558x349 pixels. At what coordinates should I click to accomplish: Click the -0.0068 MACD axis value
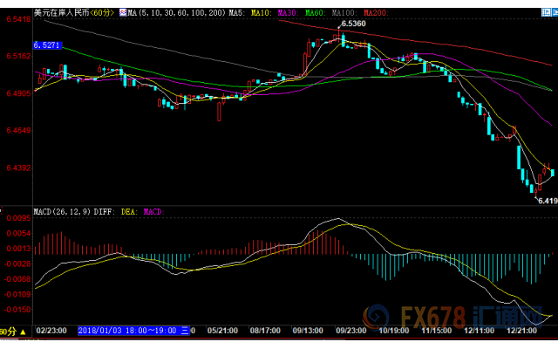(17, 279)
